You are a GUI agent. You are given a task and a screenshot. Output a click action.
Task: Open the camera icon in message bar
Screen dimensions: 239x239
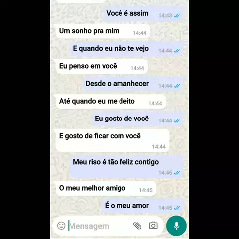(153, 226)
